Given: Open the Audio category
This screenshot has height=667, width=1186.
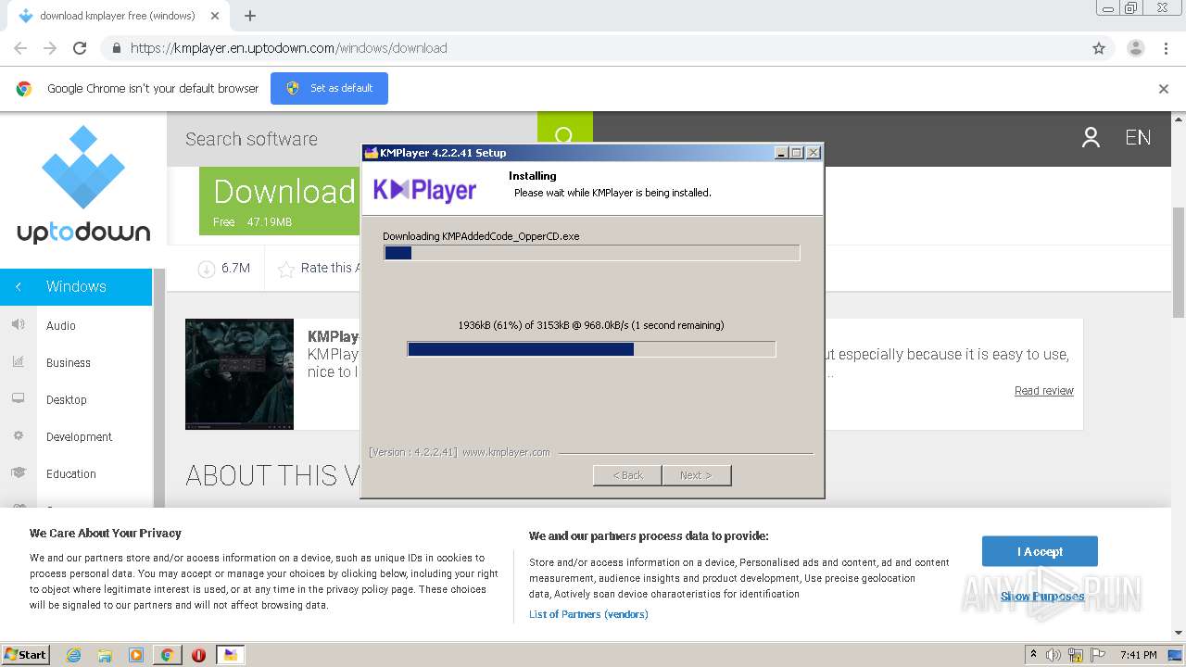Looking at the screenshot, I should [x=61, y=325].
